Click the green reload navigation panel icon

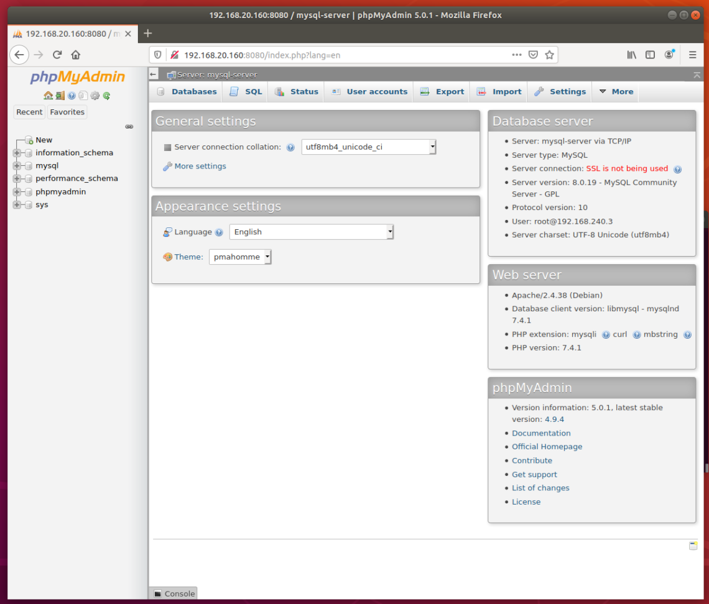(x=106, y=95)
